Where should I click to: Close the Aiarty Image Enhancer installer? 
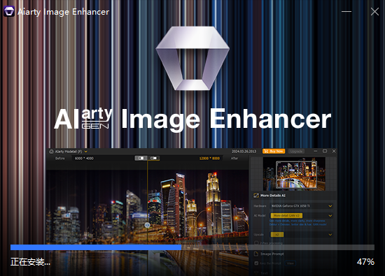click(x=374, y=11)
